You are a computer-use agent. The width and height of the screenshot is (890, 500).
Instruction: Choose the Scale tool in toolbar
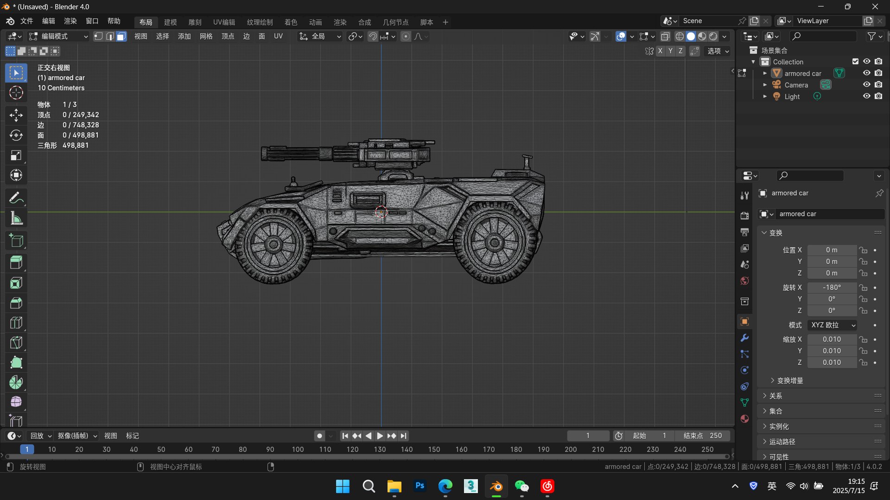(16, 155)
